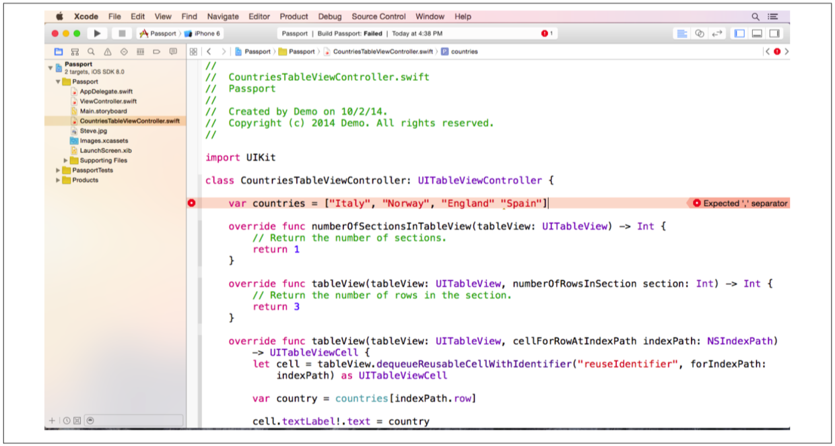The width and height of the screenshot is (835, 446).
Task: Open the Source Control menu
Action: pos(378,16)
